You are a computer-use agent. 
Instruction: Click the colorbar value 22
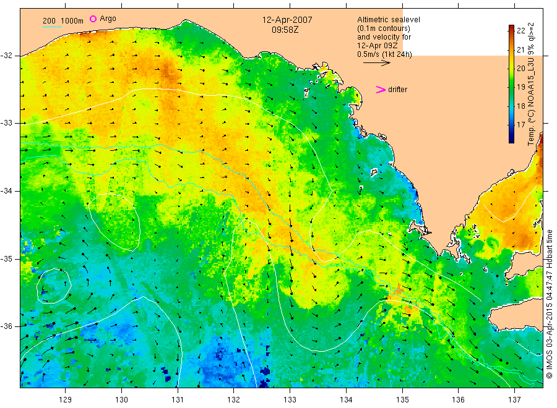520,30
